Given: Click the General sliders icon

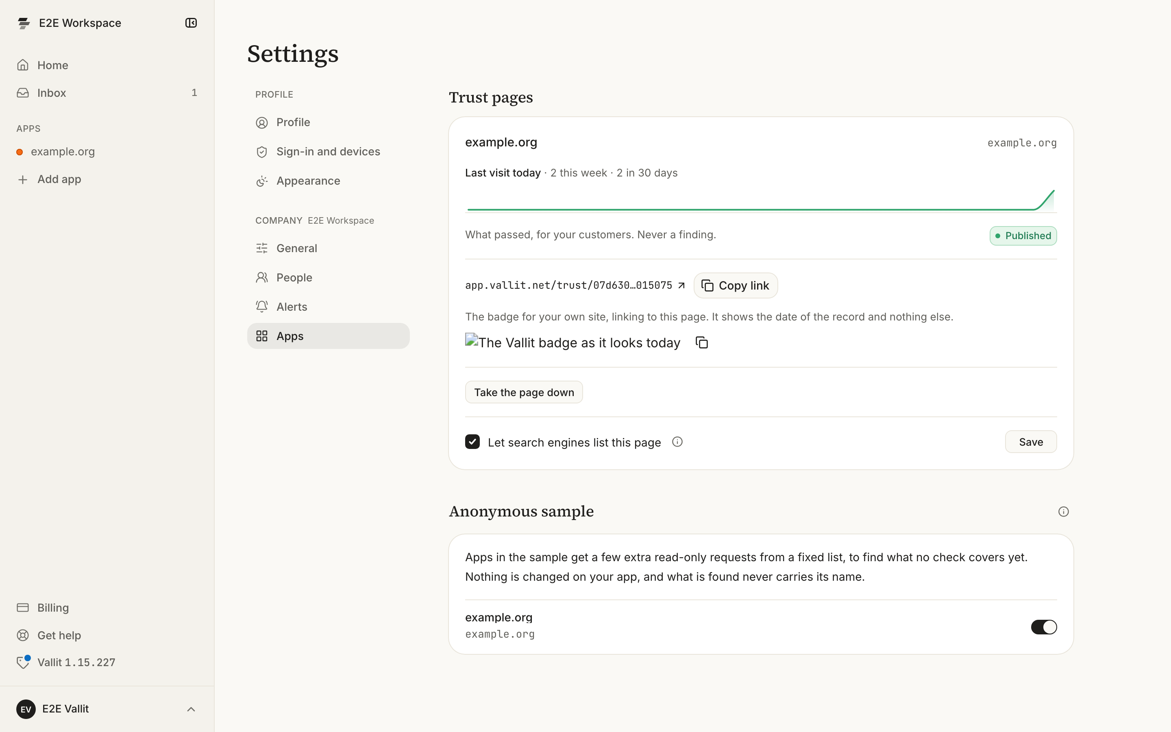Looking at the screenshot, I should pyautogui.click(x=262, y=248).
